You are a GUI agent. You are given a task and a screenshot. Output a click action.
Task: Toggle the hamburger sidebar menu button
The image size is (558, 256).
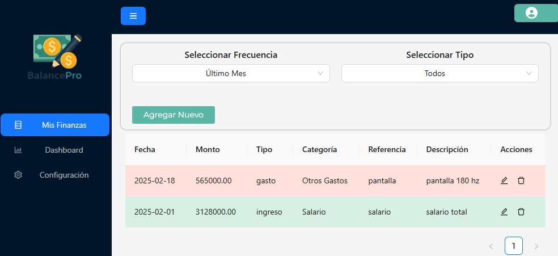(x=133, y=16)
